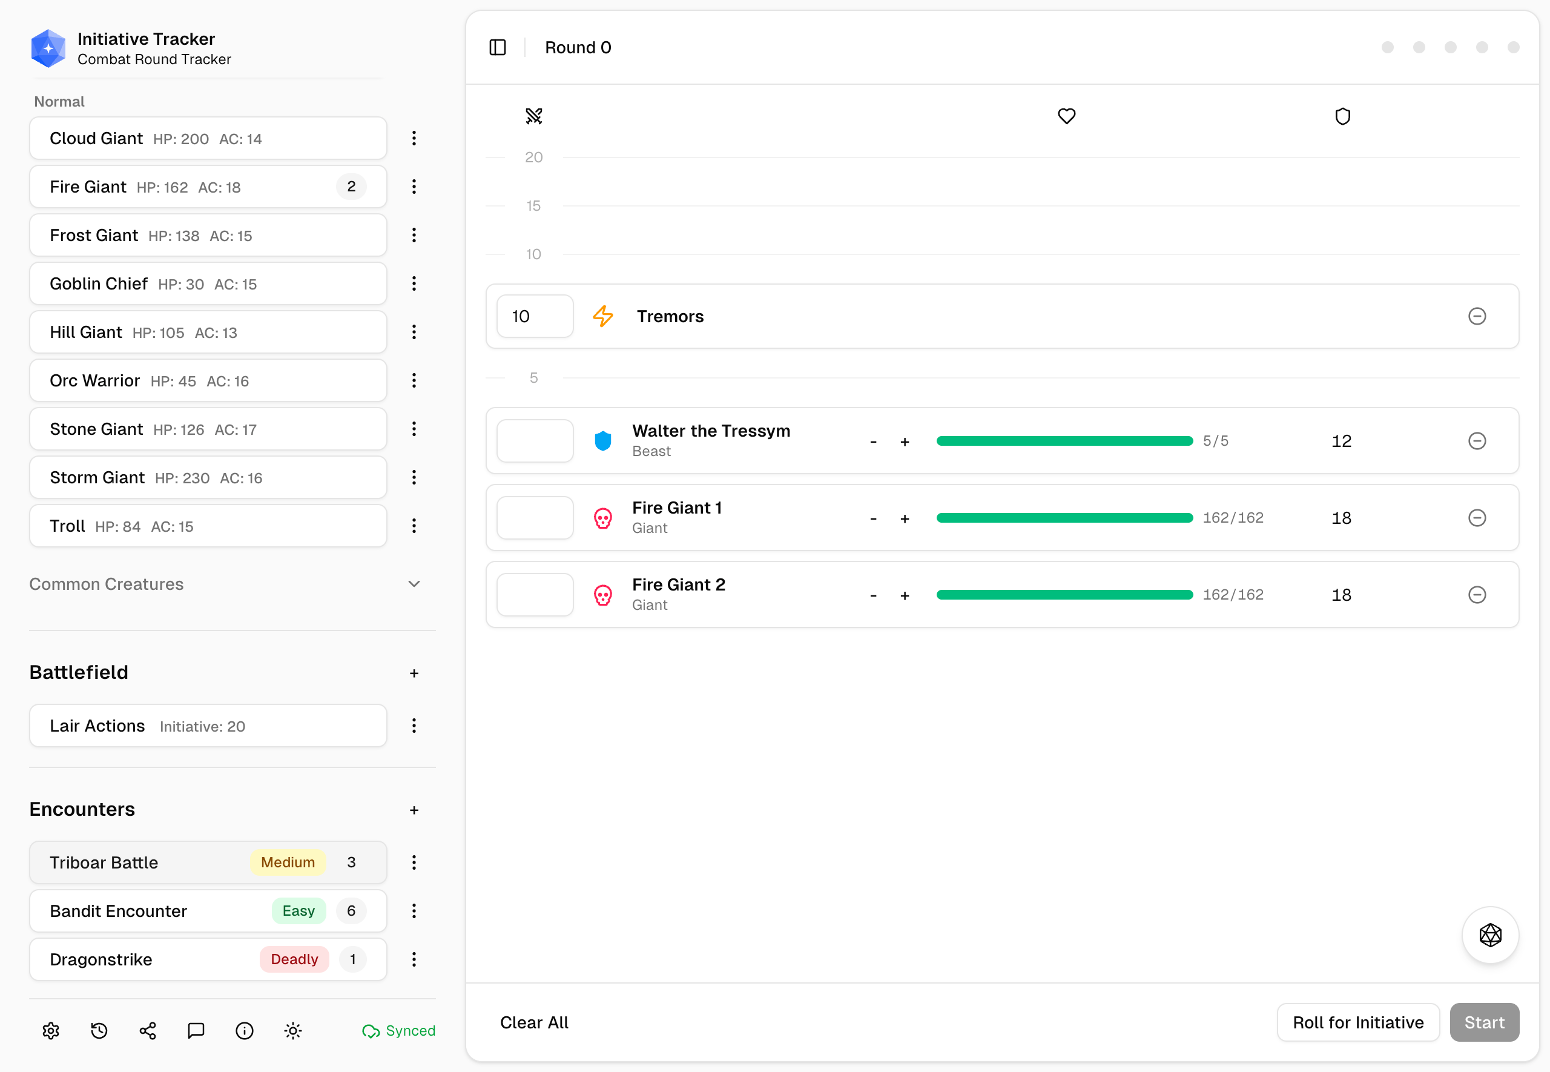Click the blue shield icon on Walter the Tressym

[x=603, y=441]
